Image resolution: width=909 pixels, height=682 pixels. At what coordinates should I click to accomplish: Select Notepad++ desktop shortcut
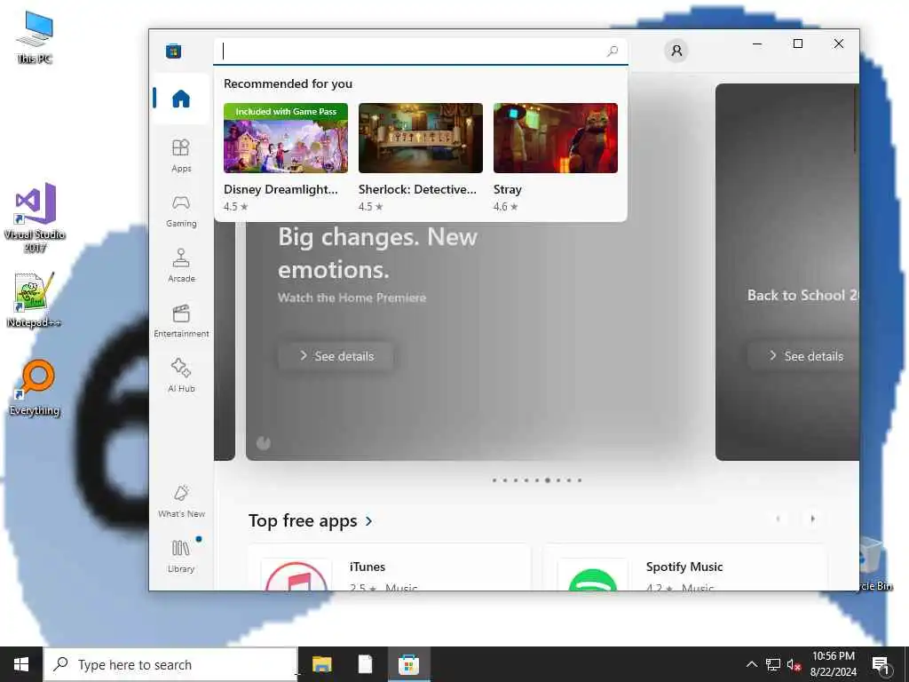pos(33,300)
